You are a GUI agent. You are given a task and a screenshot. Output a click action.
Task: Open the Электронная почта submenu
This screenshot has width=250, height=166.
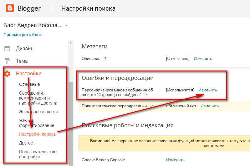pyautogui.click(x=38, y=112)
